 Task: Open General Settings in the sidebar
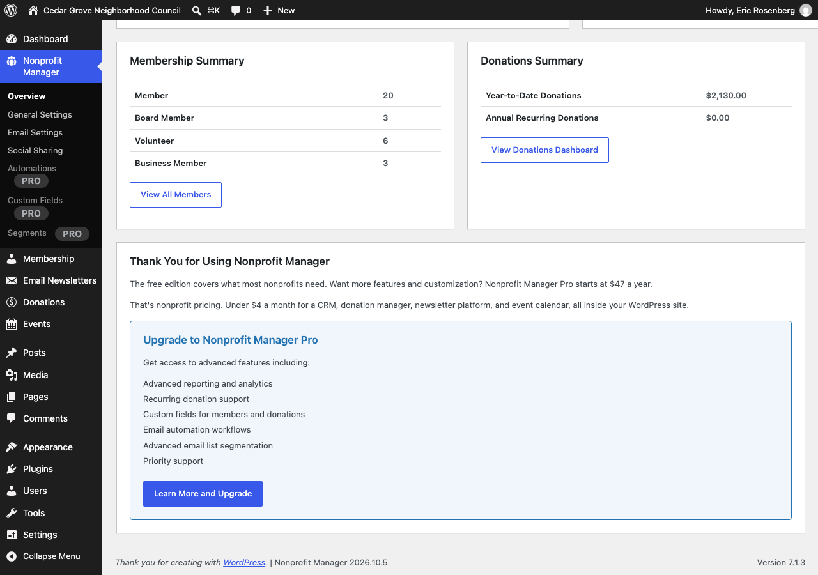click(40, 114)
